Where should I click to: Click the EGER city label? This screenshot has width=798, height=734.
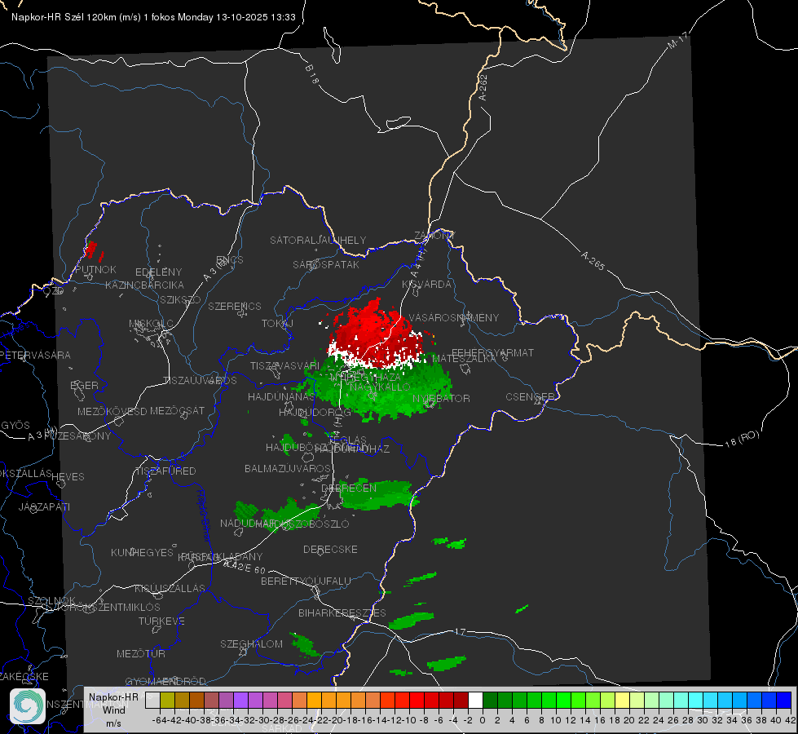(85, 385)
